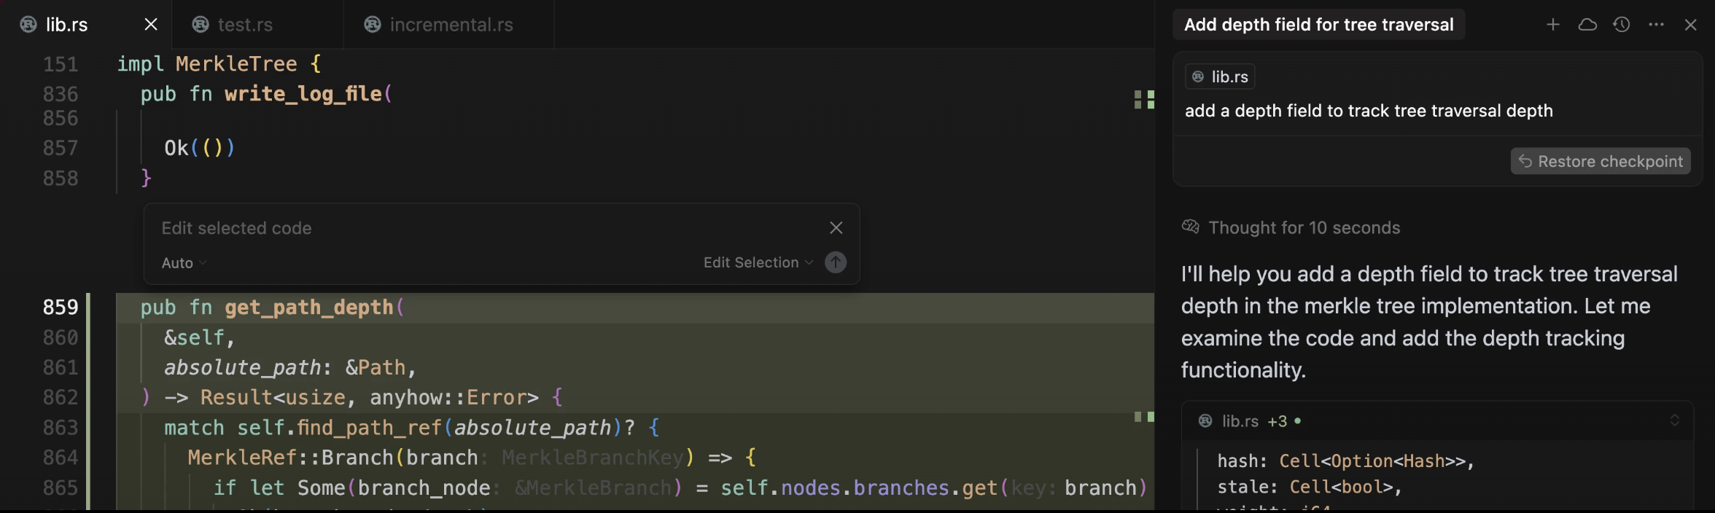Screen dimensions: 1715x513
Task: Click 'Ok(())' on line 857
Action: click(x=200, y=148)
